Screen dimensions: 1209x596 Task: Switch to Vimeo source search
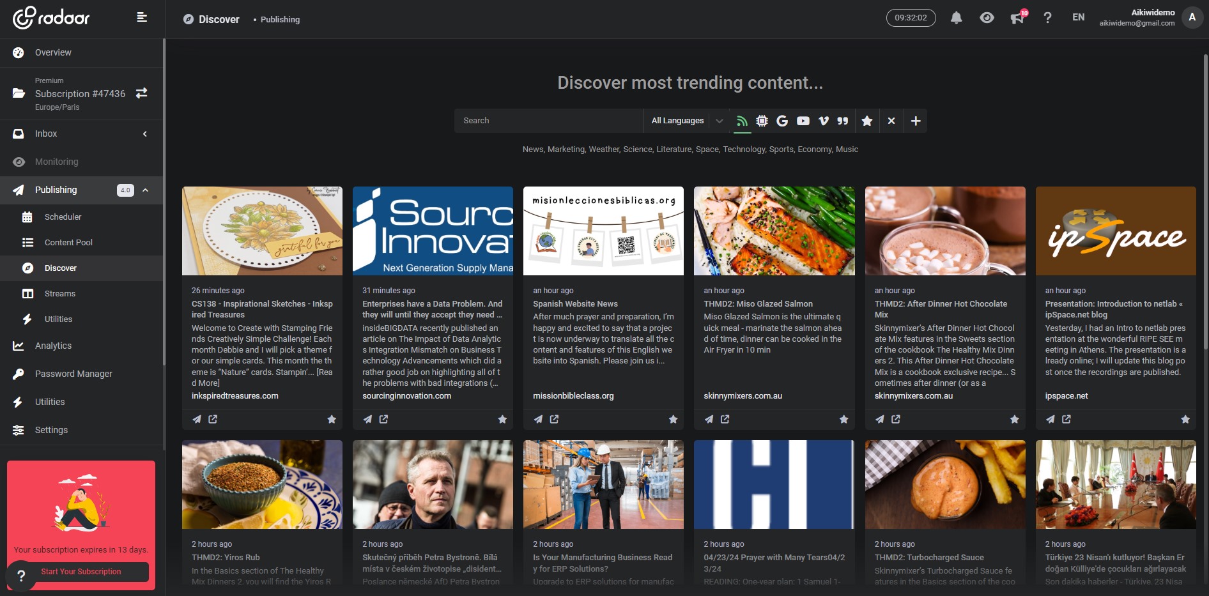point(824,121)
